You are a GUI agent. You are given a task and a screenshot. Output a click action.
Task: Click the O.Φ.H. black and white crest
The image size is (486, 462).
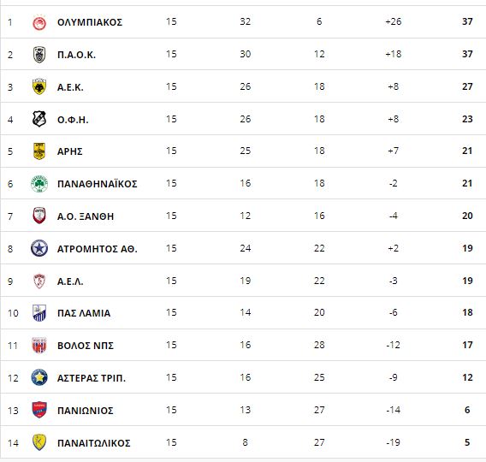39,119
